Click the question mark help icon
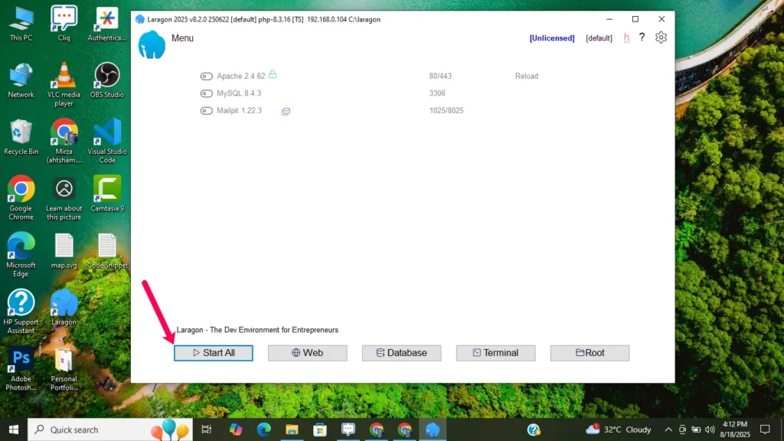Screen dimensions: 784x441 point(642,38)
